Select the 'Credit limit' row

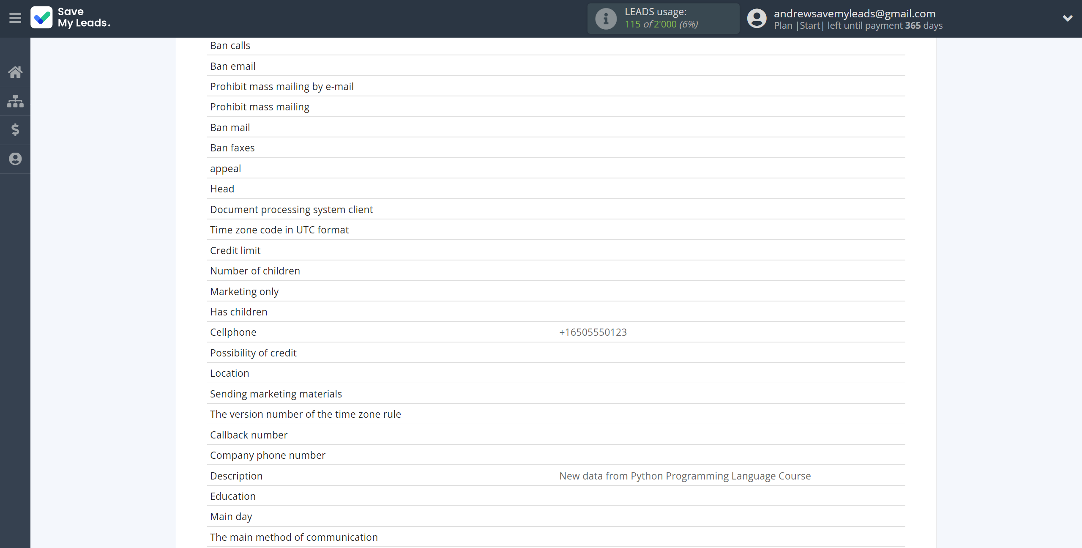point(556,250)
